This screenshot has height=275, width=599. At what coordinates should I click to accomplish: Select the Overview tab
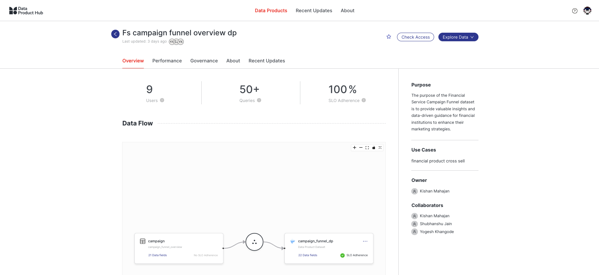(x=133, y=61)
